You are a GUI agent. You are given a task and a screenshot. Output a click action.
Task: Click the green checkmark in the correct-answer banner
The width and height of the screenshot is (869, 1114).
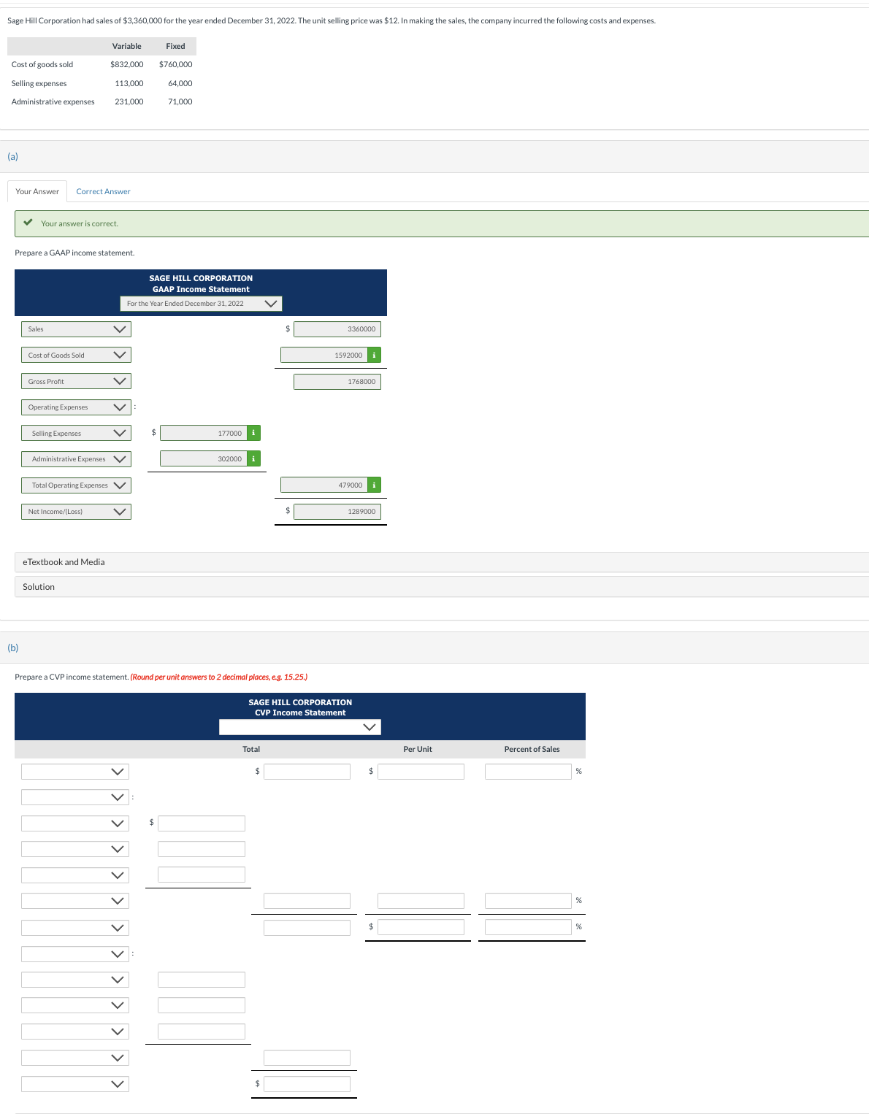coord(28,223)
